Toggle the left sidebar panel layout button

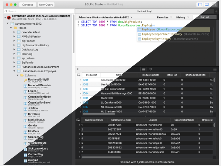coord(200,5)
